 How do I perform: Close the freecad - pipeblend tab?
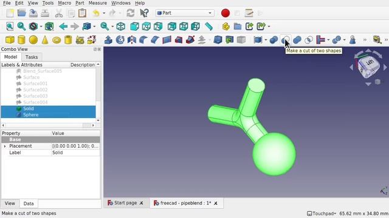click(x=216, y=203)
